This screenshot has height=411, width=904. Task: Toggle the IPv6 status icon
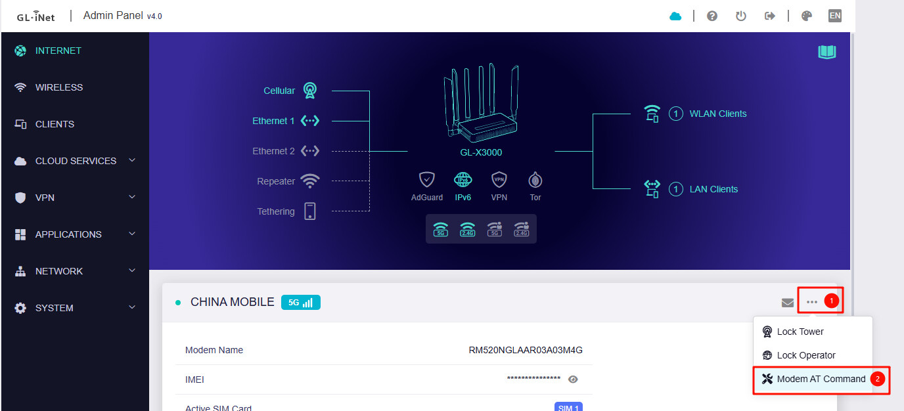coord(463,179)
